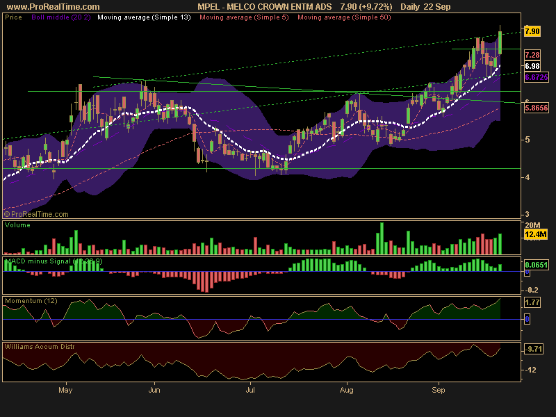Select Moving average (Simple 13) legend label
The height and width of the screenshot is (417, 556).
(x=144, y=17)
